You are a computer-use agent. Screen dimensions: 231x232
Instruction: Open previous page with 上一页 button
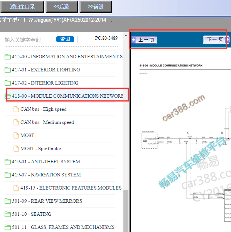(x=144, y=40)
